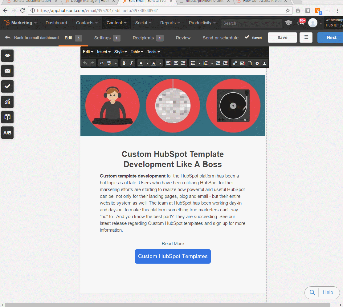Viewport: 343px width, 307px height.
Task: Switch to the Recipients step tab
Action: tap(148, 38)
